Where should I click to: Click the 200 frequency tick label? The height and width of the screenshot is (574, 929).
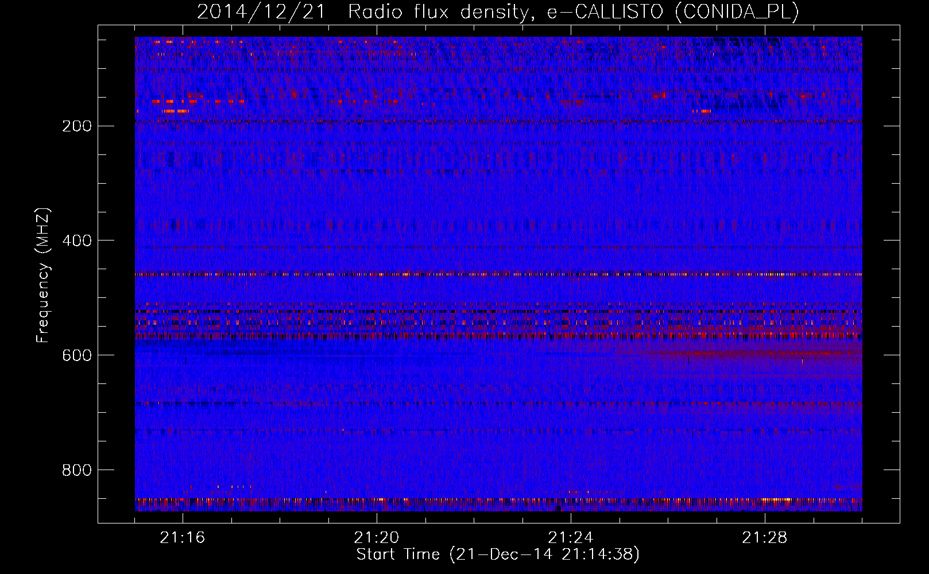pyautogui.click(x=77, y=126)
